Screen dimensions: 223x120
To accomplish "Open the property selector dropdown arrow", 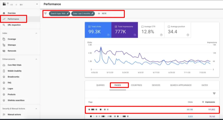I will pyautogui.click(x=37, y=4).
